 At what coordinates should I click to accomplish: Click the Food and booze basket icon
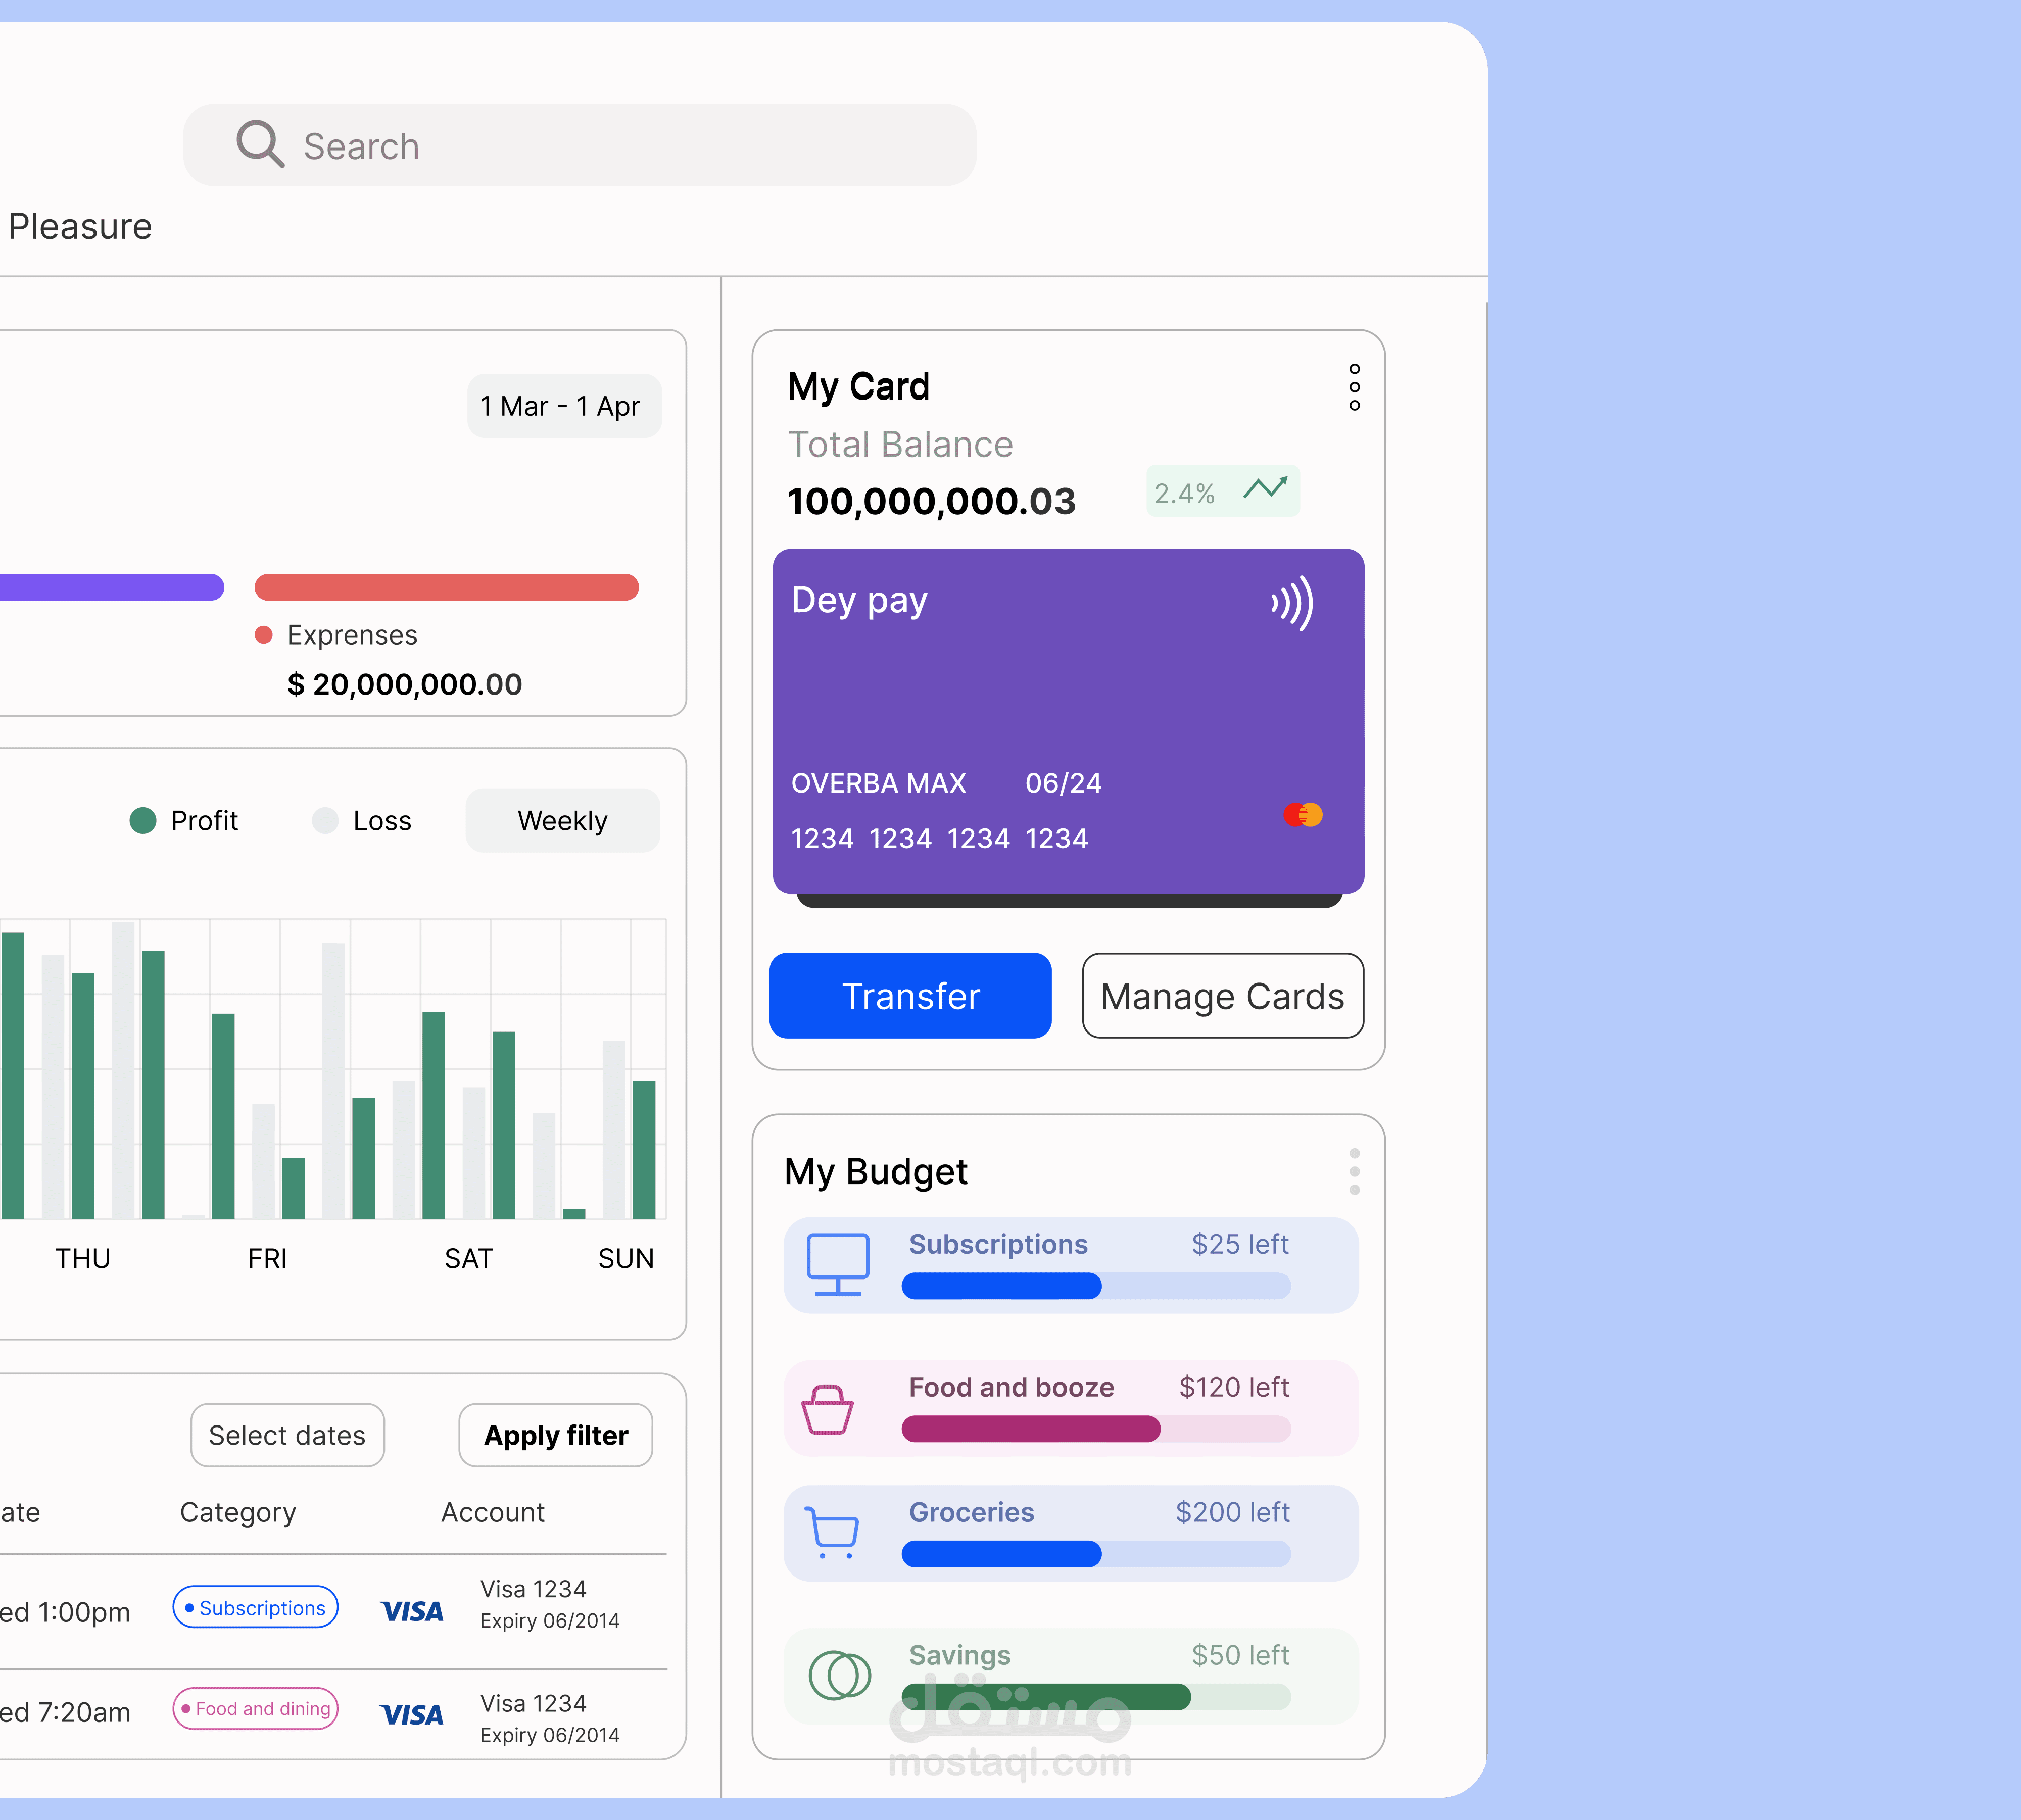(827, 1409)
